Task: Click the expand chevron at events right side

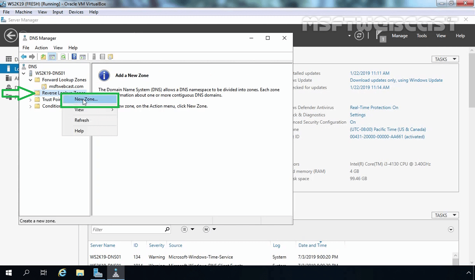Action: (451, 229)
